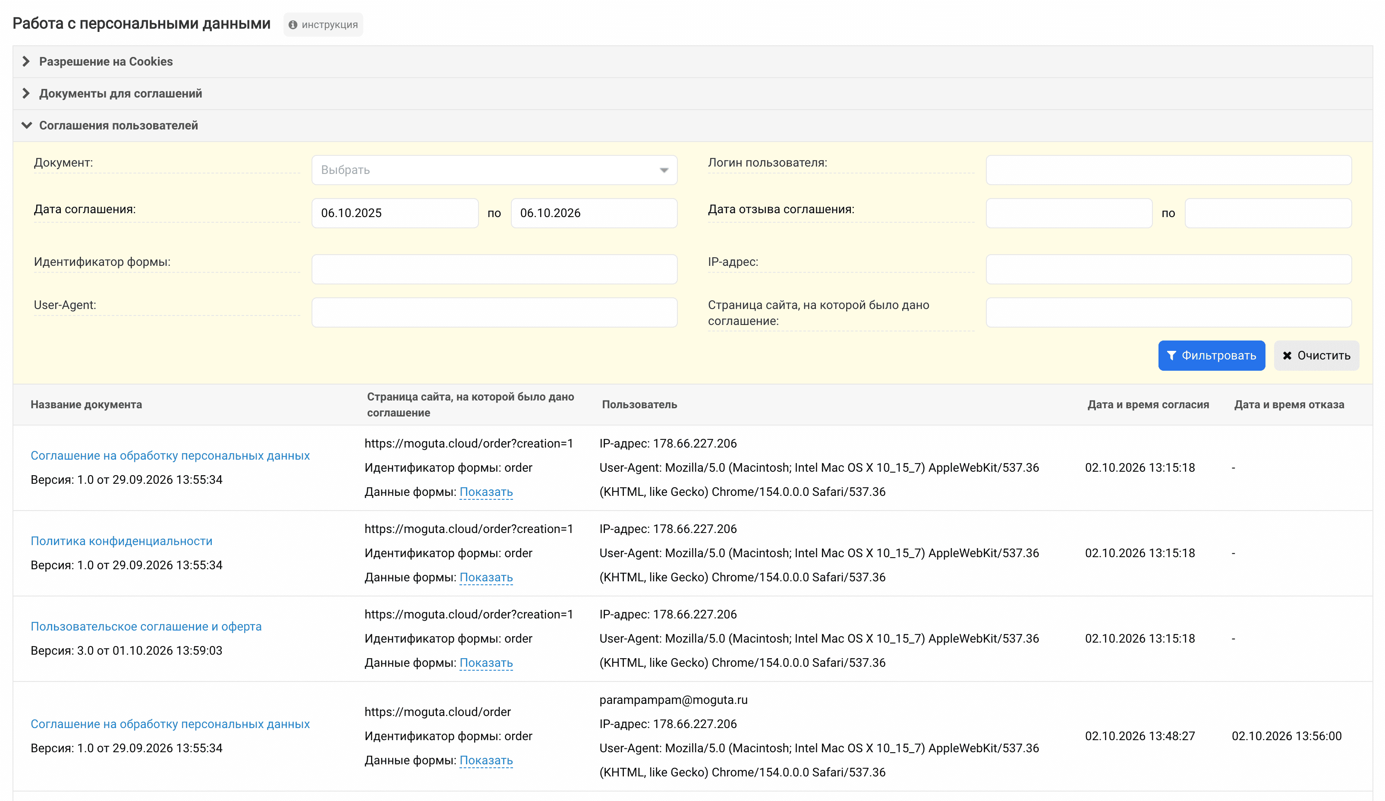This screenshot has width=1385, height=801.
Task: Open Пользовательское соглашение и оферта link
Action: (x=146, y=626)
